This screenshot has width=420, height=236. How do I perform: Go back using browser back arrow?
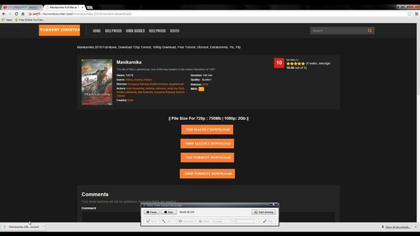4,14
